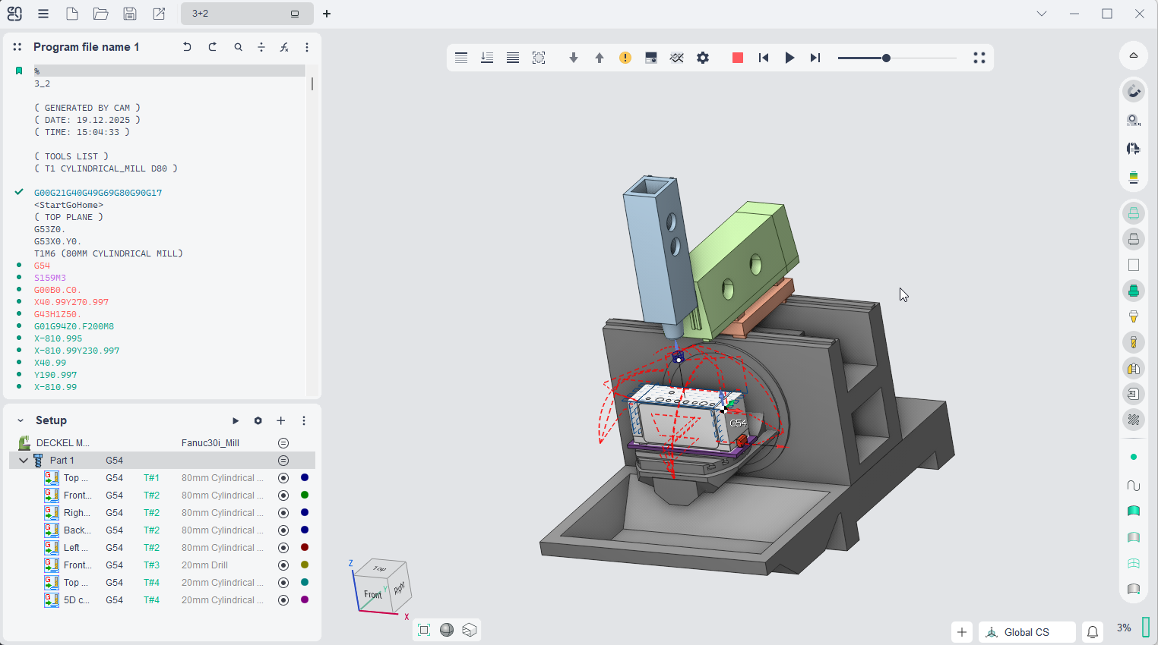
Task: Click the simulation speed slider handle
Action: [886, 58]
